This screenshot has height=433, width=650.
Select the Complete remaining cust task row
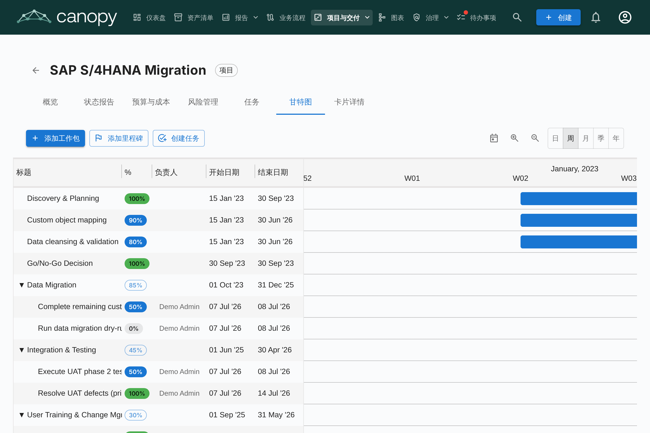click(158, 307)
